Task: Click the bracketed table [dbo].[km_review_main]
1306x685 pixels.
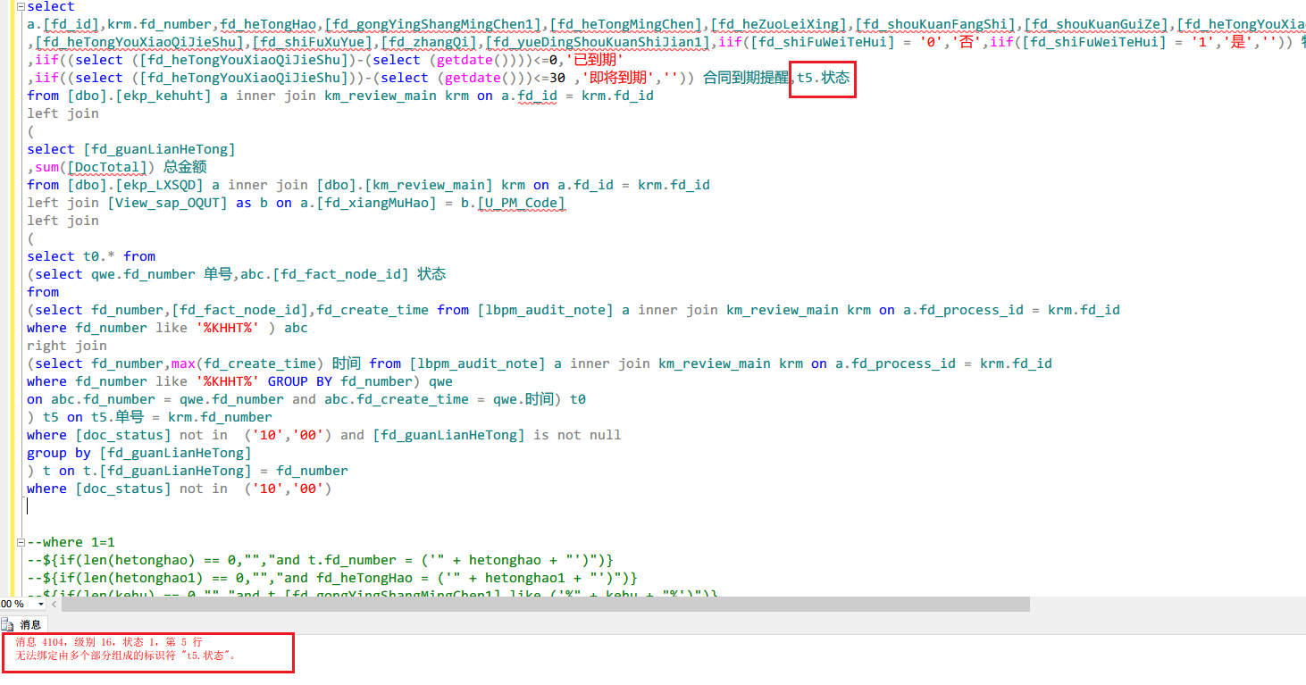Action: pyautogui.click(x=405, y=185)
